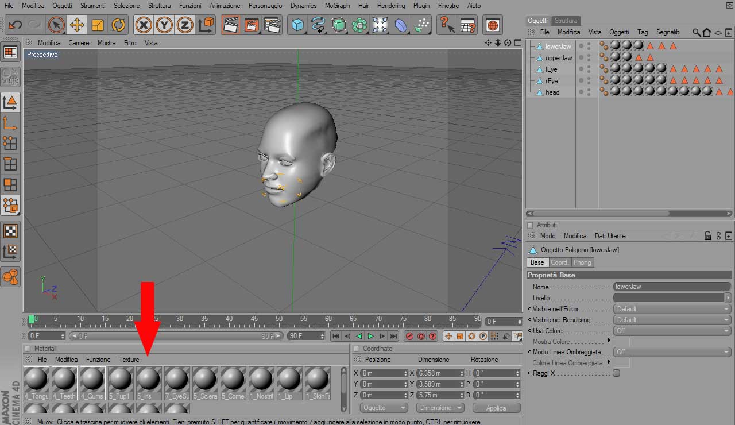Viewport: 735px width, 425px height.
Task: Open the Phong attributes tab
Action: 582,262
